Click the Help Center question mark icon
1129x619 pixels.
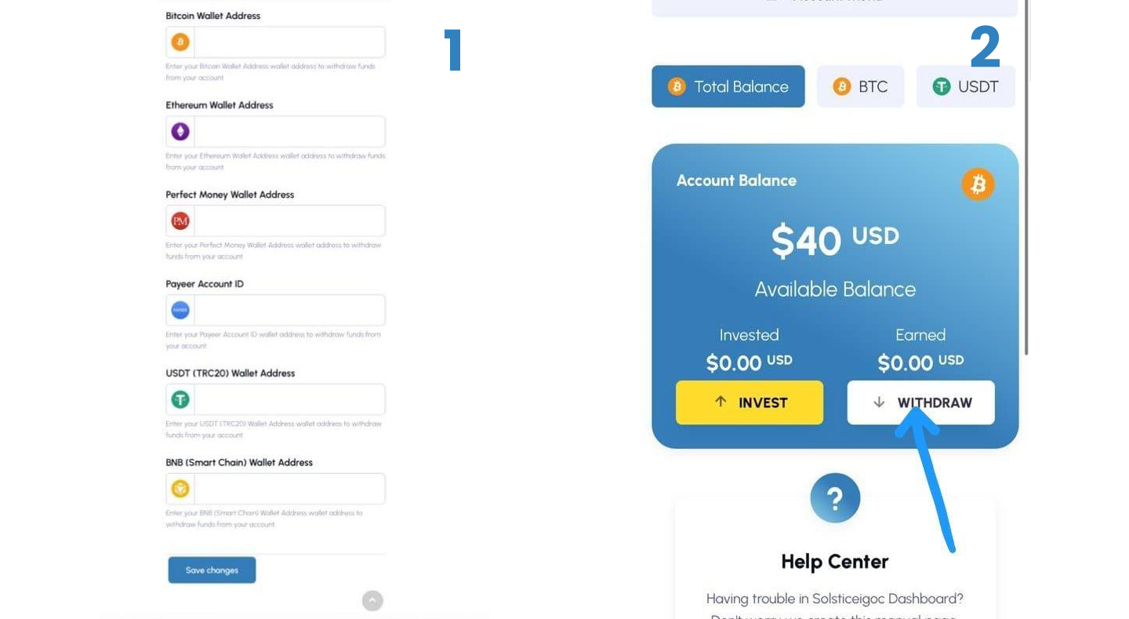click(x=835, y=498)
